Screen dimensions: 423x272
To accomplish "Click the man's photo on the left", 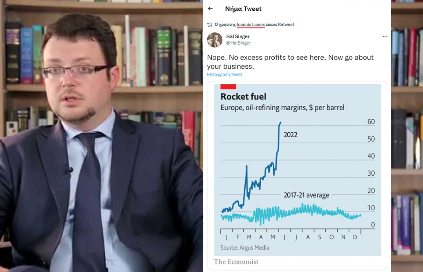I will [102, 136].
